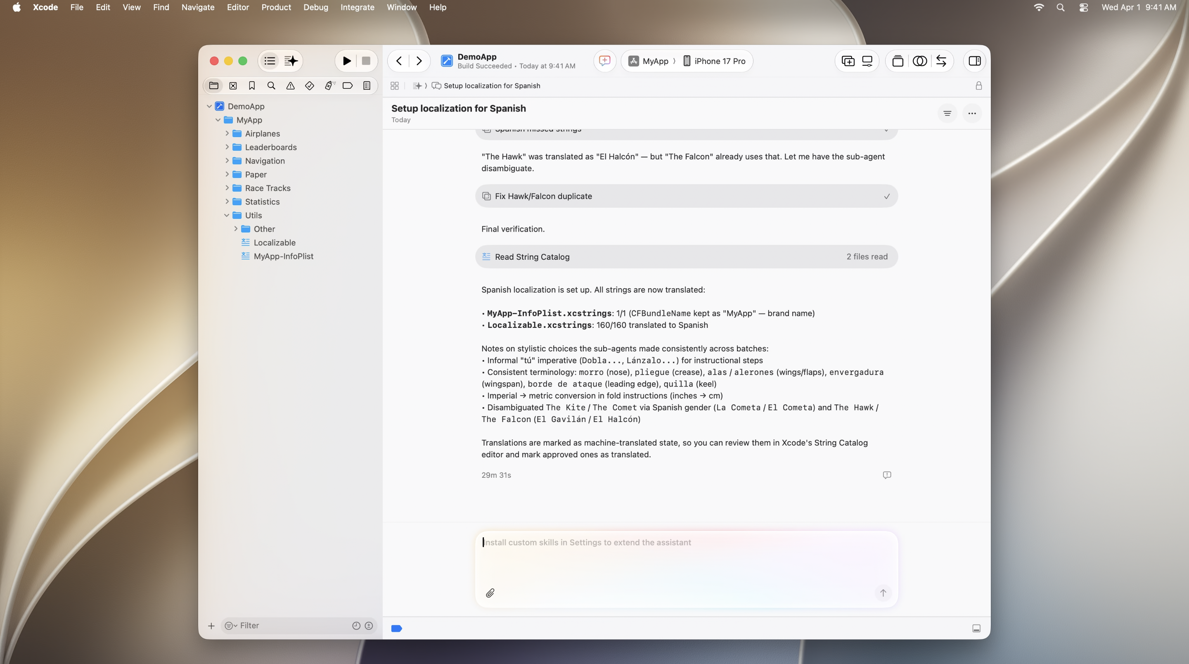Toggle the debug area at bottom right
Screen dimensions: 1189x664
[976, 628]
